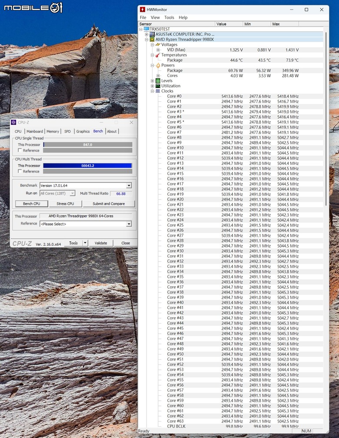
Task: Expand the Cores power entry
Action: coord(158,75)
